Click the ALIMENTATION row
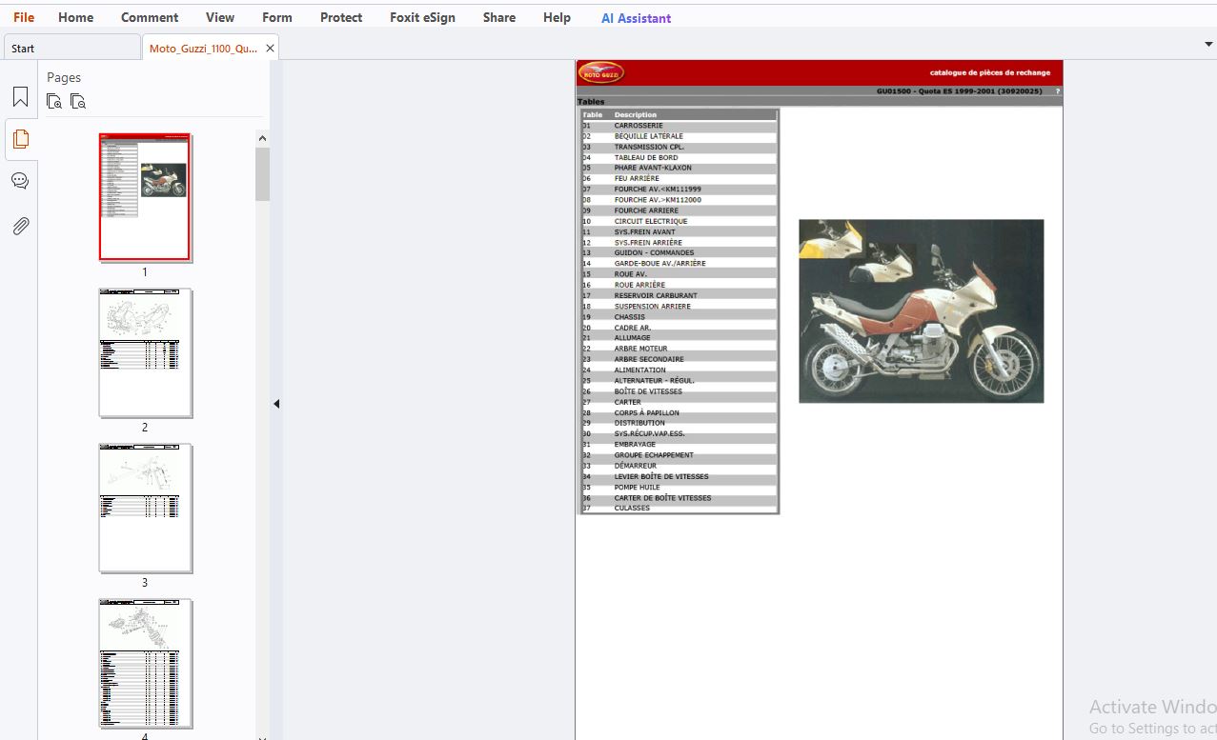1217x740 pixels. click(x=679, y=370)
